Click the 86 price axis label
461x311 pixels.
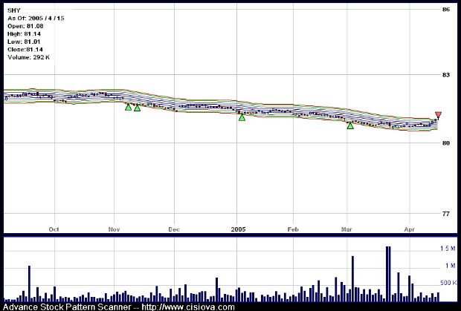(x=446, y=10)
